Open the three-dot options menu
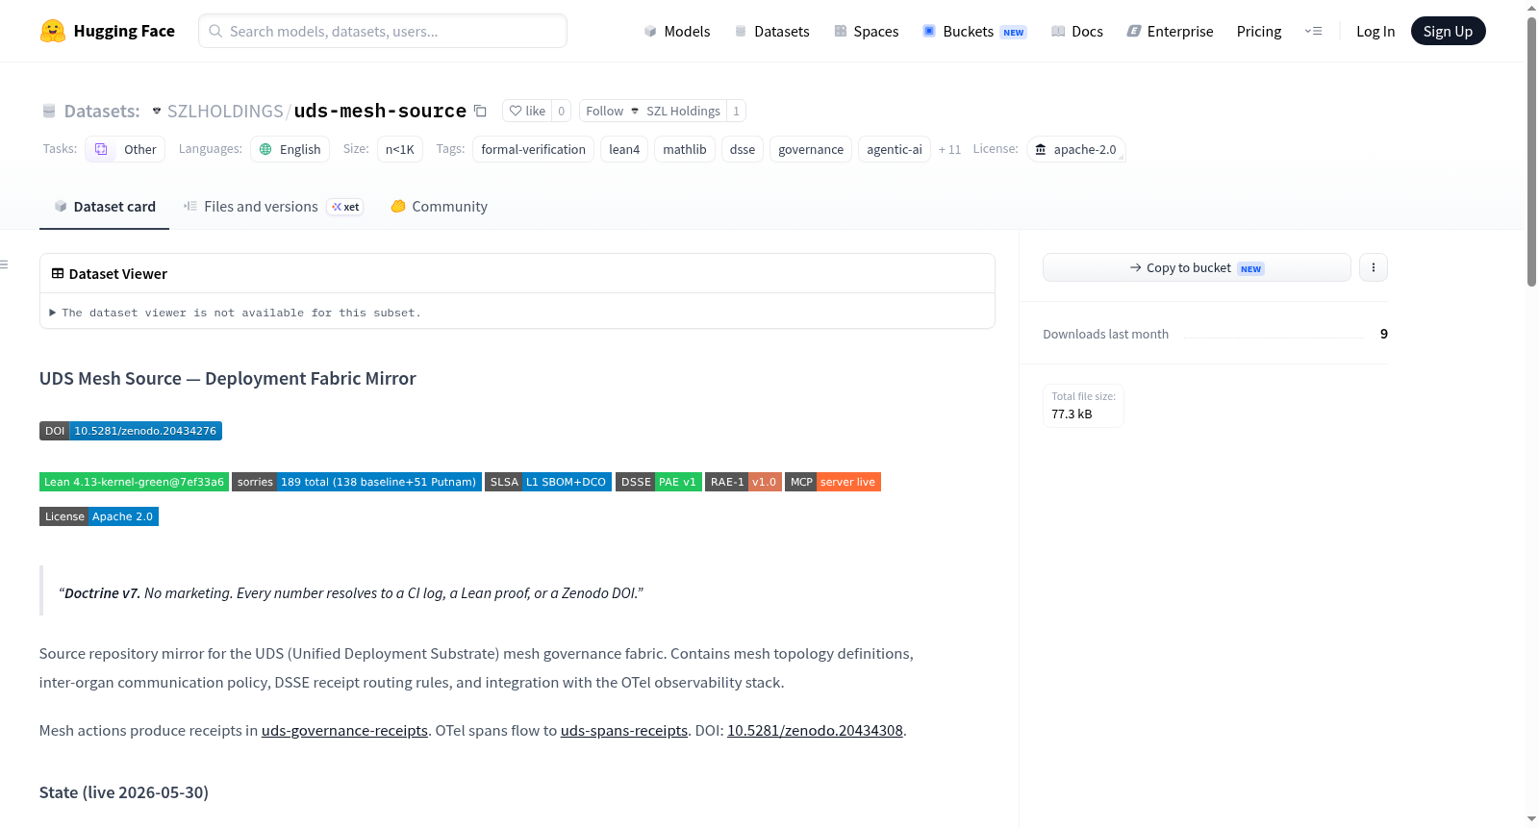Viewport: 1539px width, 828px height. (1374, 267)
